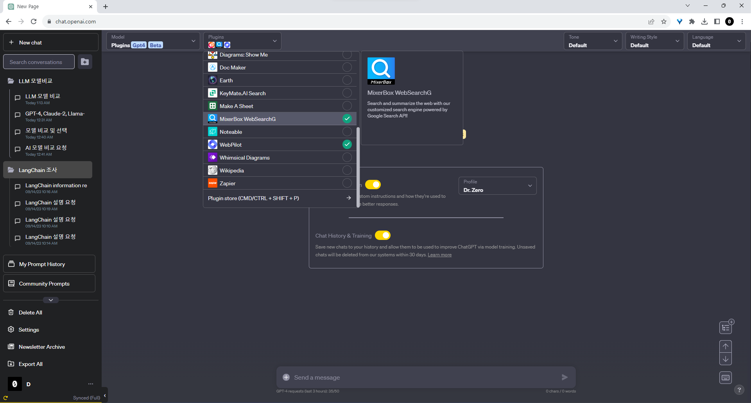Screen dimensions: 751x403
Task: Click the Doc Maker plugin icon
Action: 212,67
